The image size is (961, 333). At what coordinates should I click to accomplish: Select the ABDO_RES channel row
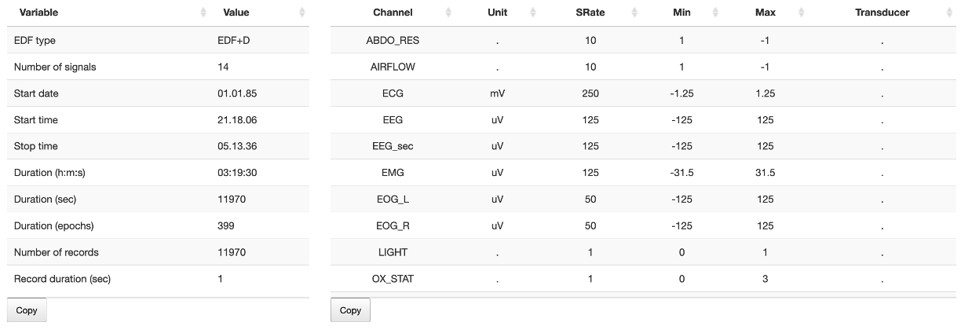(393, 40)
